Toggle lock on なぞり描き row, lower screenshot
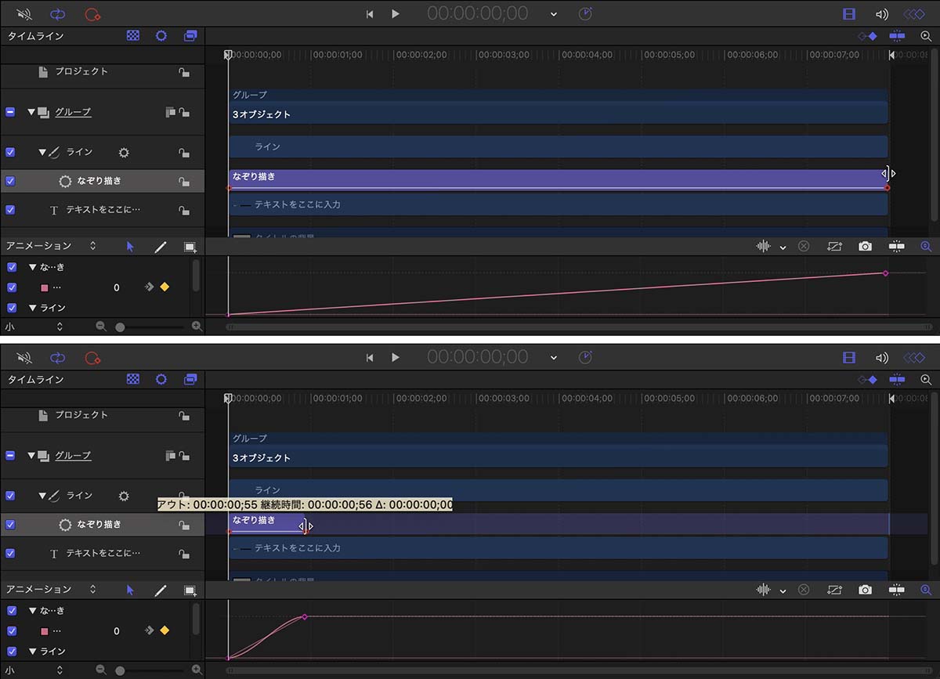 point(183,525)
